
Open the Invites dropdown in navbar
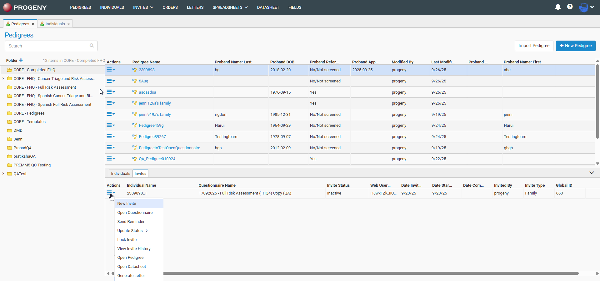(143, 7)
